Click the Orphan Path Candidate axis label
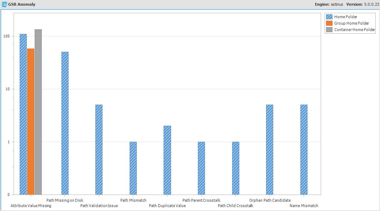 point(270,200)
